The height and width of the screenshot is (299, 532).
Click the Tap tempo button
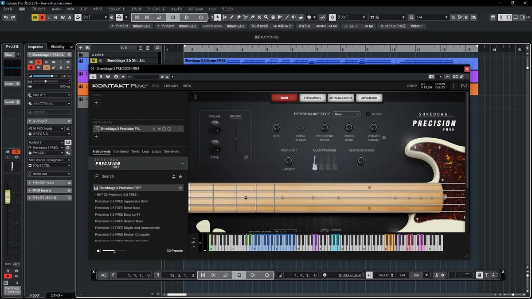coord(416,275)
